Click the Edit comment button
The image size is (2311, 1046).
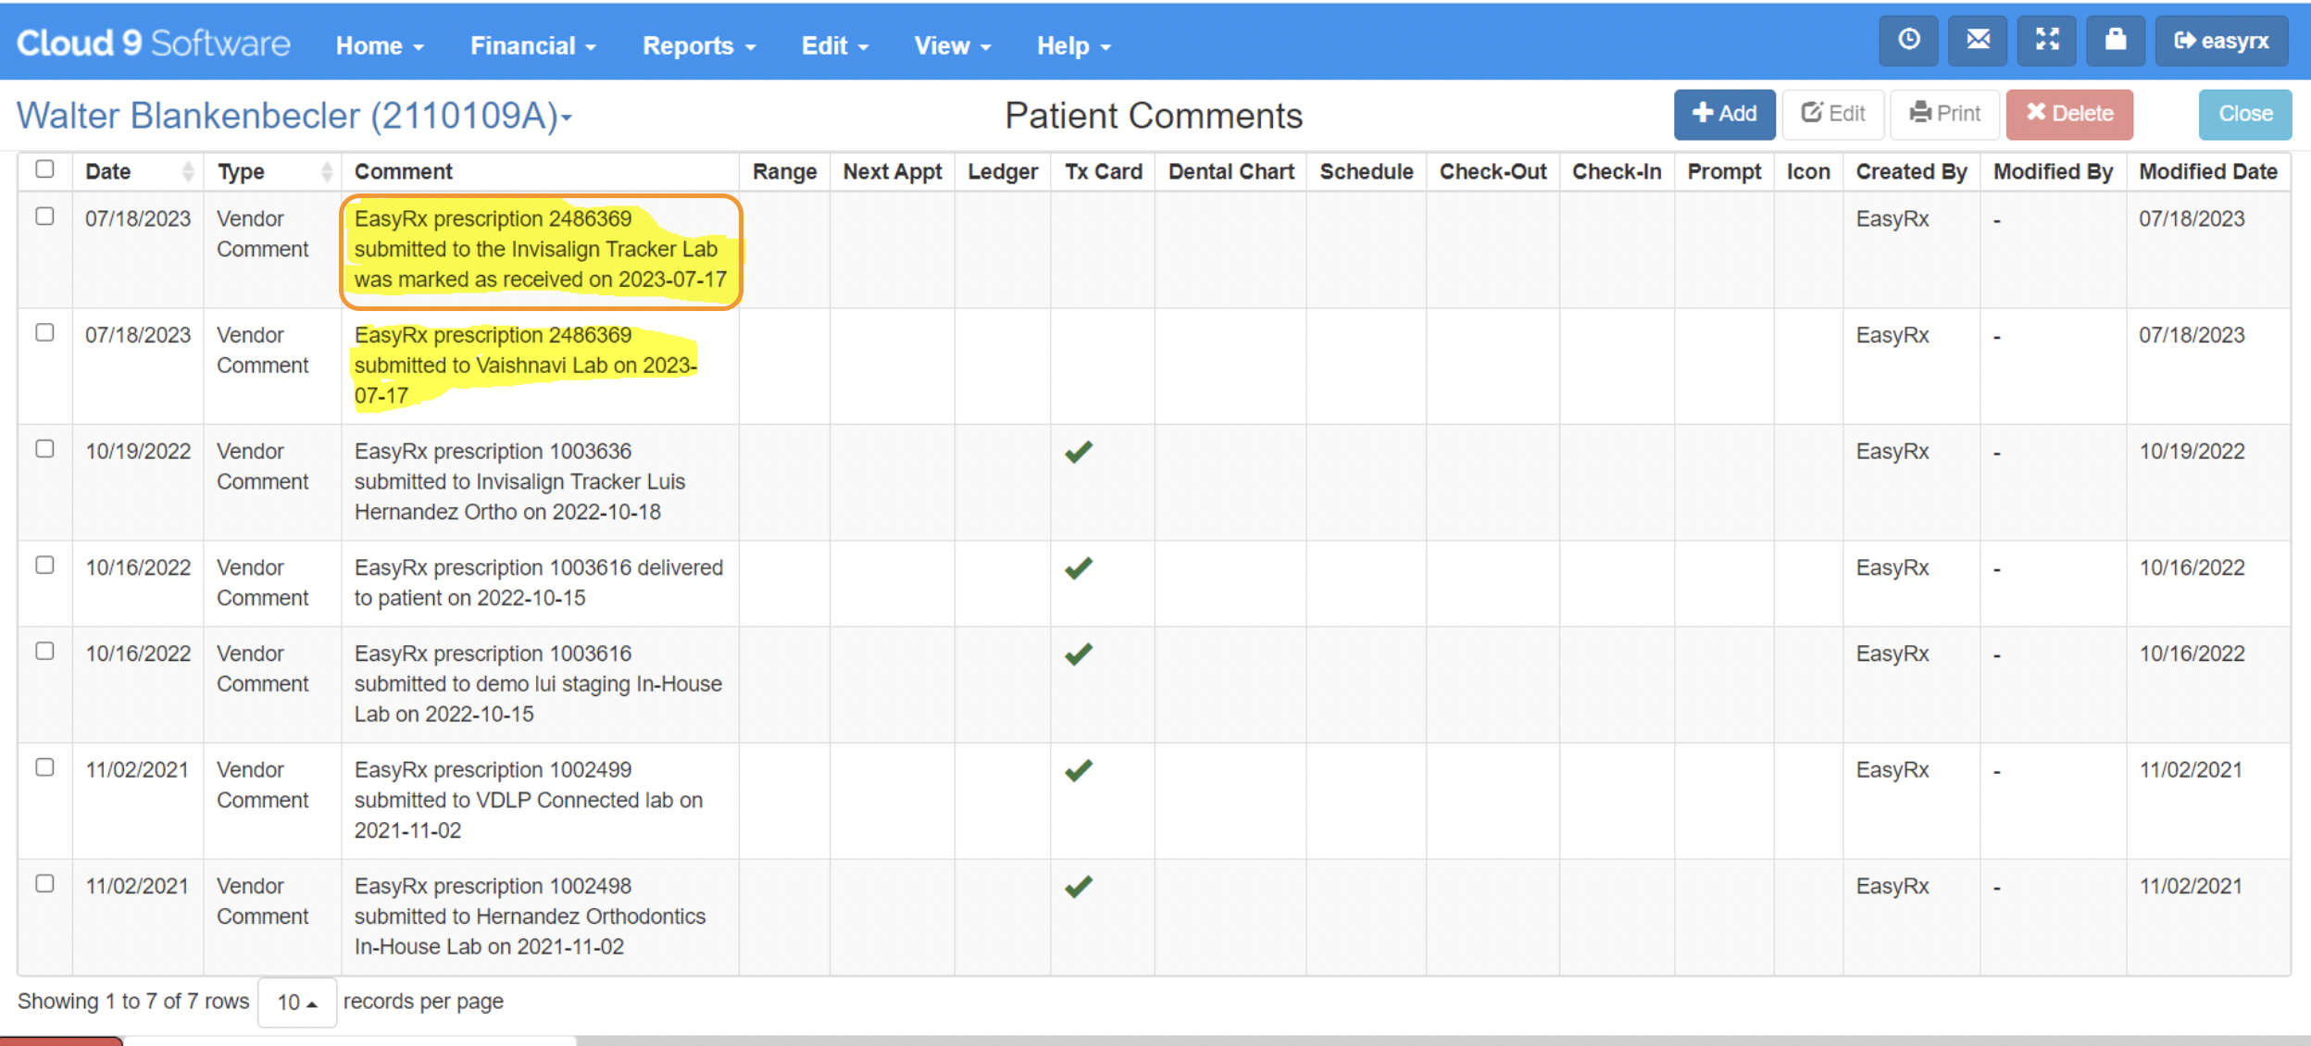point(1833,114)
